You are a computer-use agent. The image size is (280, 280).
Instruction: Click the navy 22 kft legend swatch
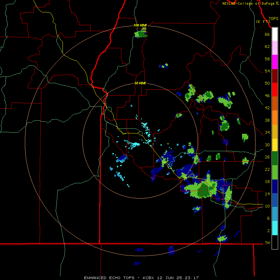[275, 186]
